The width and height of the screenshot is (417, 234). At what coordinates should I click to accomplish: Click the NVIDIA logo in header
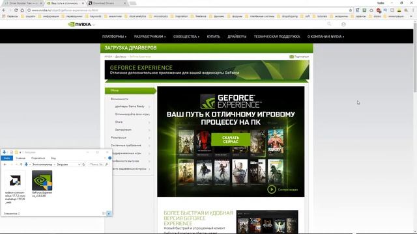pos(79,24)
